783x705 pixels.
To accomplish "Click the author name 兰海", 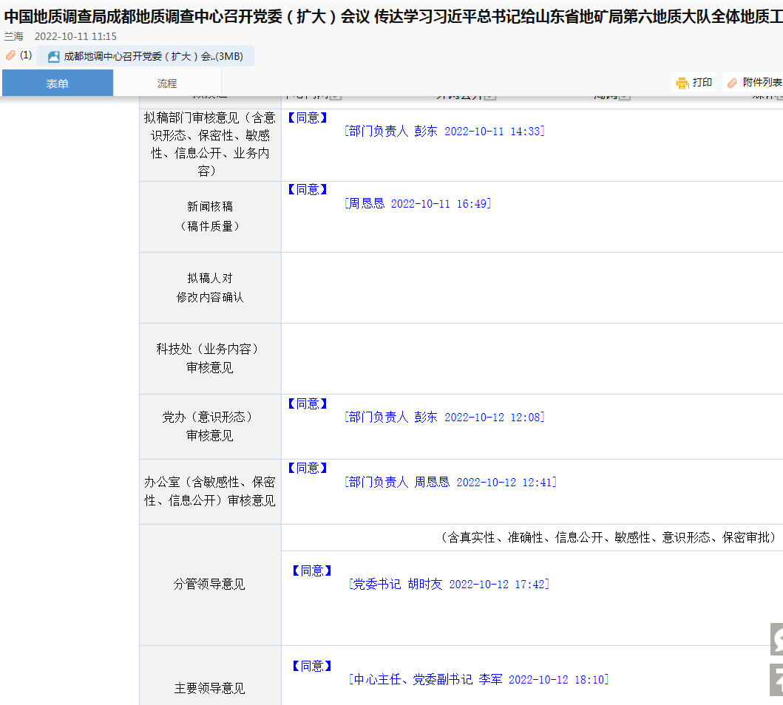I will (14, 36).
